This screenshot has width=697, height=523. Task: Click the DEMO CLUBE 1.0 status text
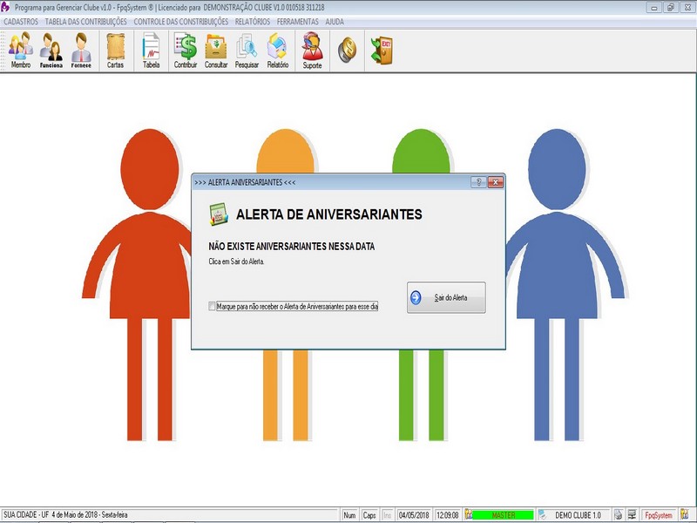pyautogui.click(x=578, y=515)
